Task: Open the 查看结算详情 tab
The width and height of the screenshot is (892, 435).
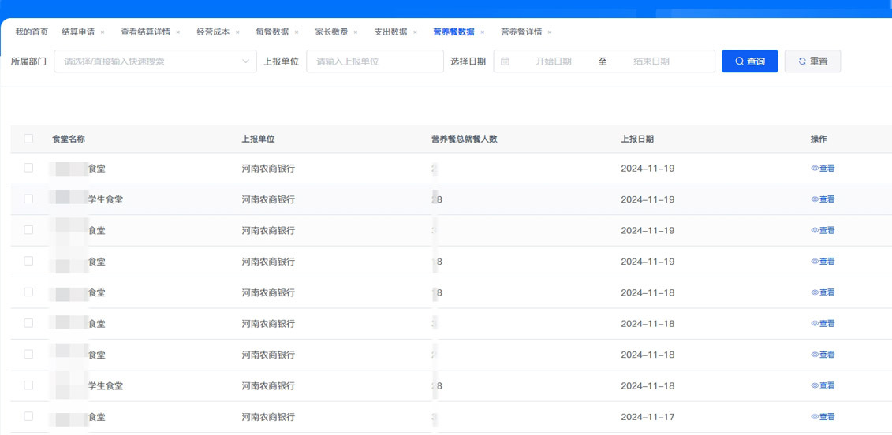Action: tap(145, 32)
